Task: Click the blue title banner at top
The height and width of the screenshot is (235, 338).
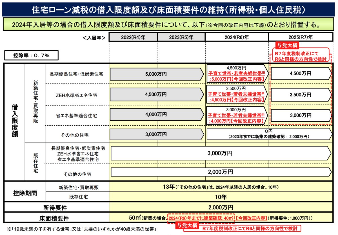Action: click(169, 10)
